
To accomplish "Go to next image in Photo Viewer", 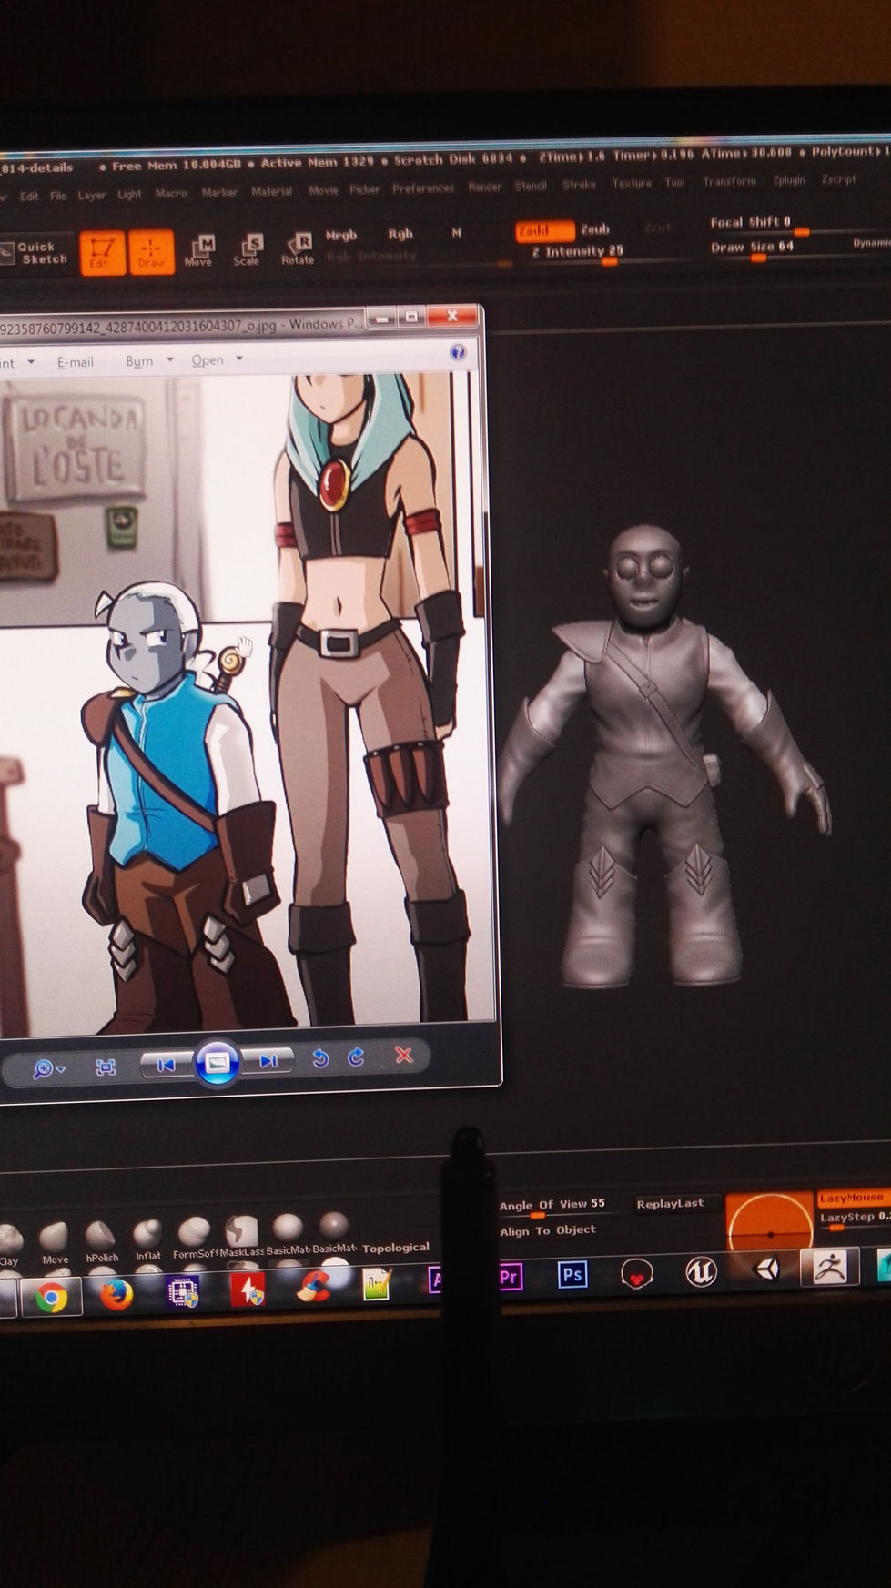I will pyautogui.click(x=268, y=1061).
